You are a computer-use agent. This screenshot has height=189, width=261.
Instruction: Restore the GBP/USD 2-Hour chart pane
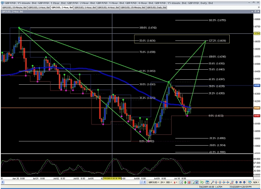tap(256, 12)
